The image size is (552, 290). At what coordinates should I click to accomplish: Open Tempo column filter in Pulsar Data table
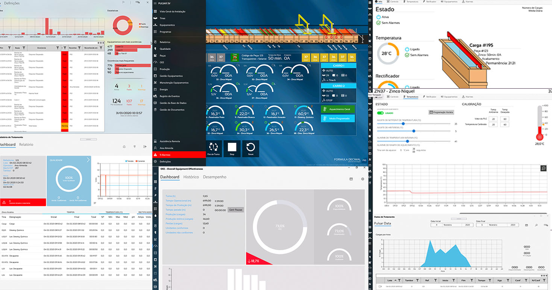490,280
